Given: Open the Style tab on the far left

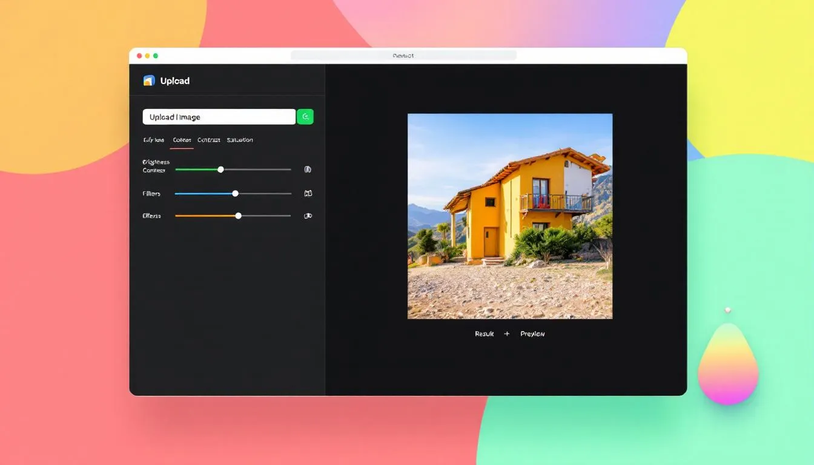Looking at the screenshot, I should 152,140.
